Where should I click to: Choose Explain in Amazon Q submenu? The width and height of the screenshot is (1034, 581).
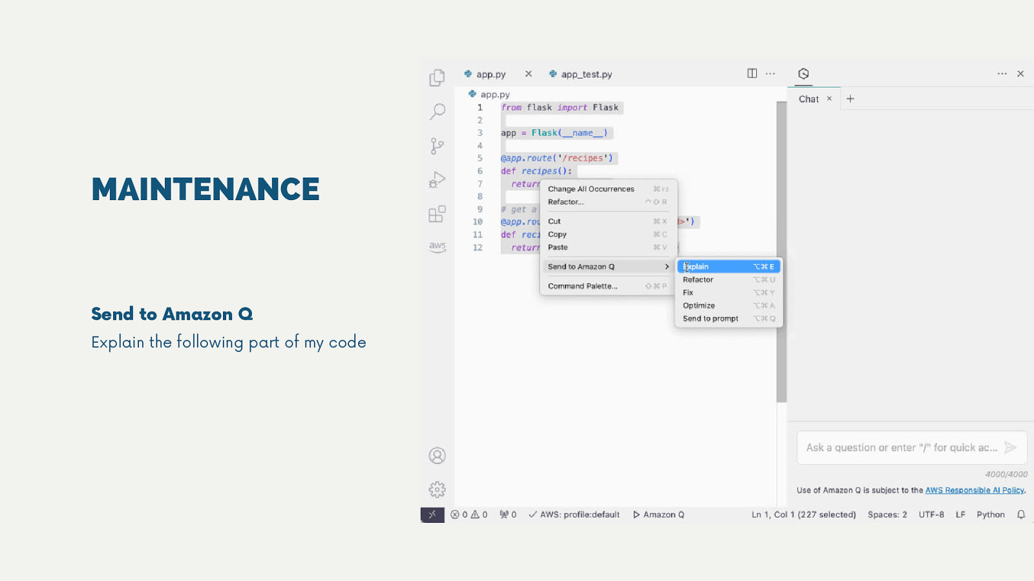(729, 267)
